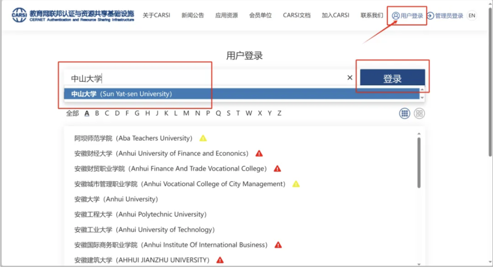Click the blue 登录 button
This screenshot has width=493, height=268.
click(393, 78)
